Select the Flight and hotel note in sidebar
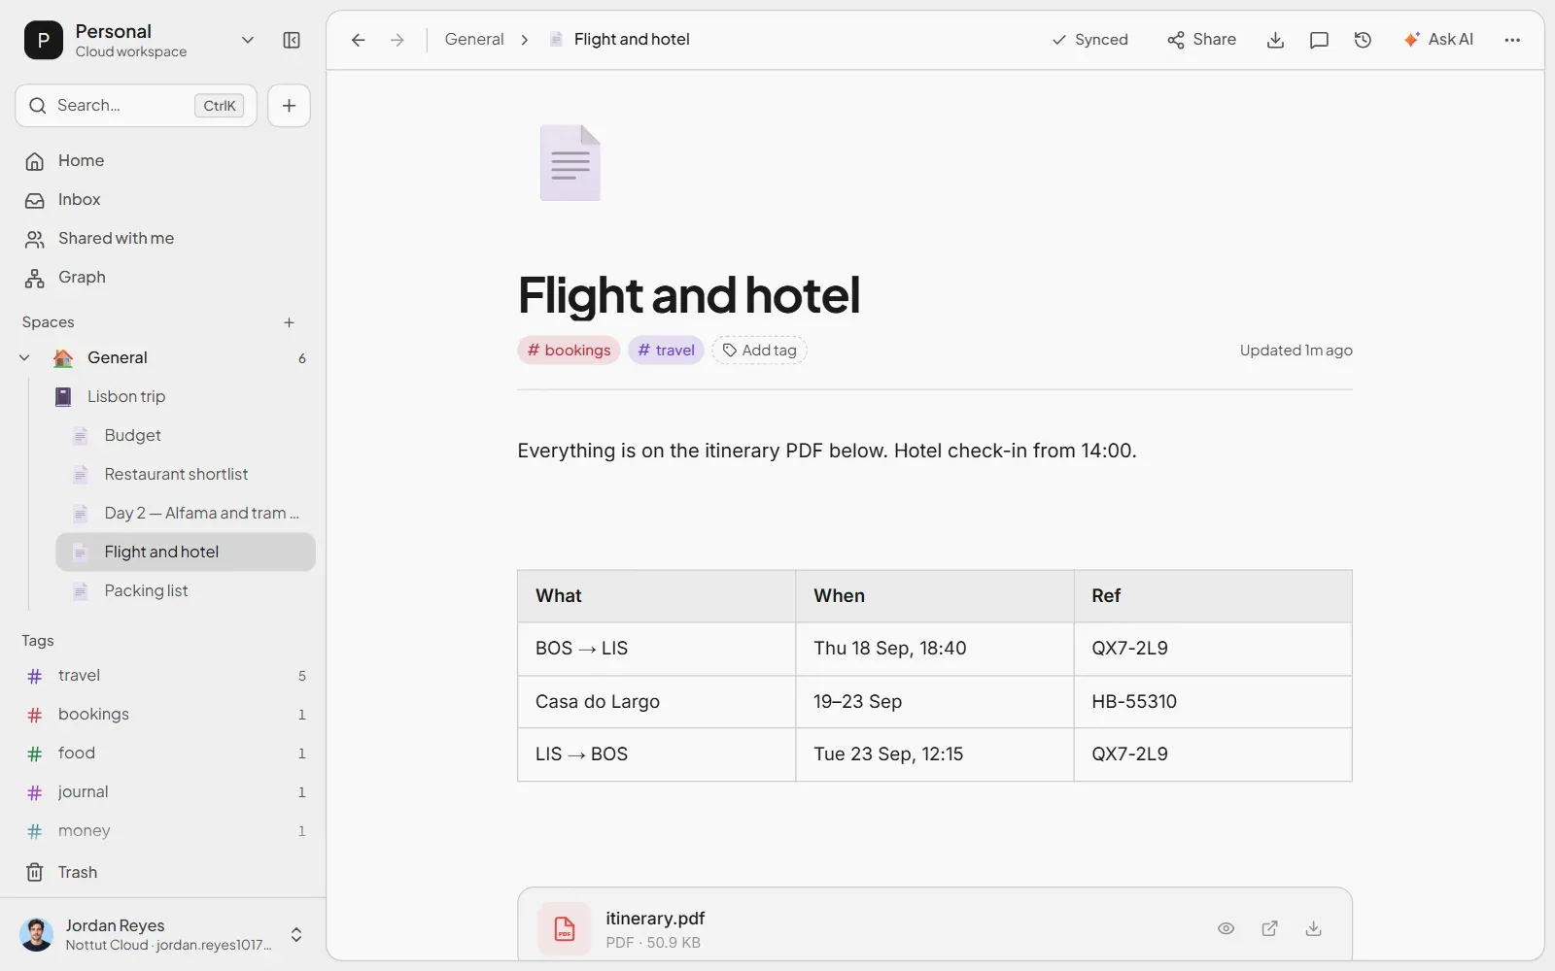 coord(186,552)
